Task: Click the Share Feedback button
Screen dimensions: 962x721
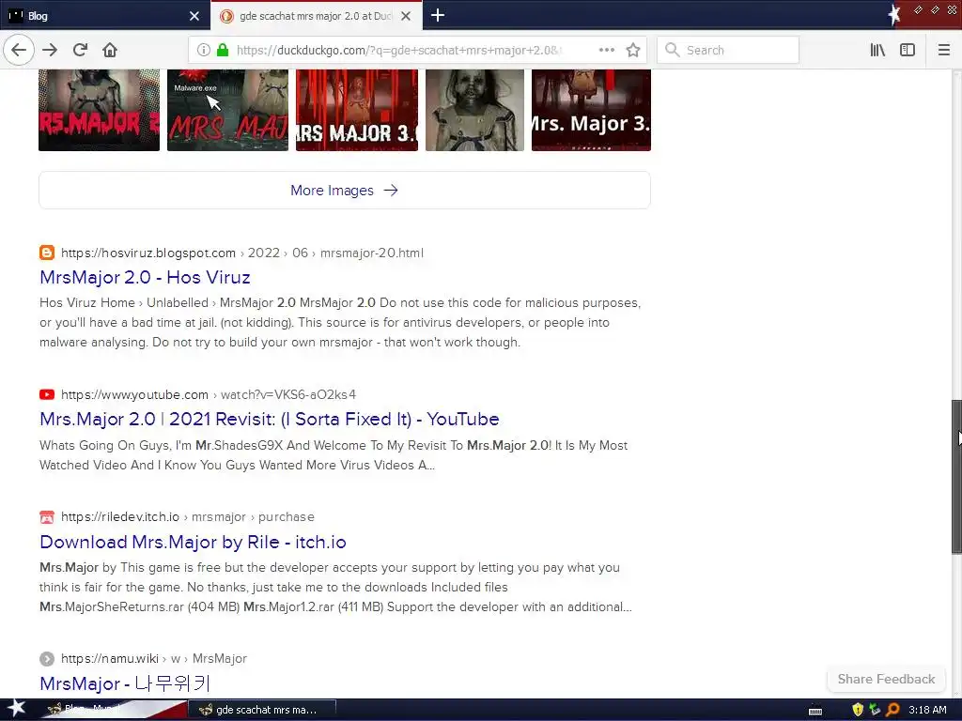Action: tap(886, 679)
